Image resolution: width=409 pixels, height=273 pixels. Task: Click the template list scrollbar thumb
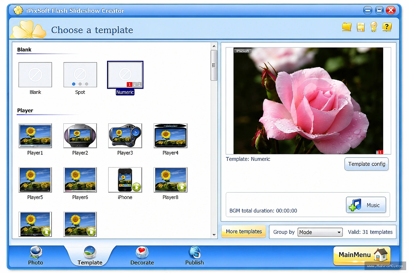[214, 65]
